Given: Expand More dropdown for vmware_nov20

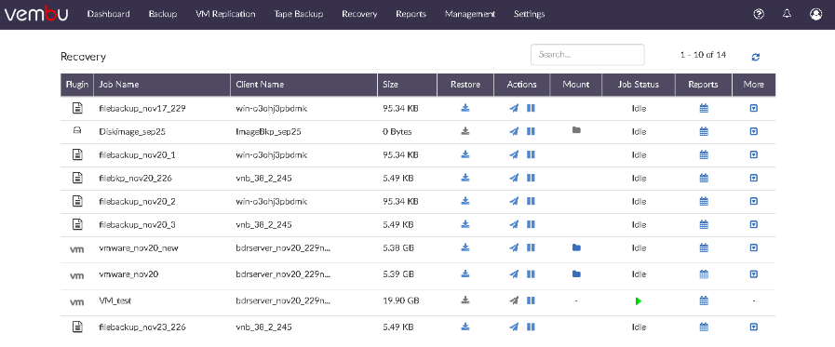Looking at the screenshot, I should tap(753, 274).
